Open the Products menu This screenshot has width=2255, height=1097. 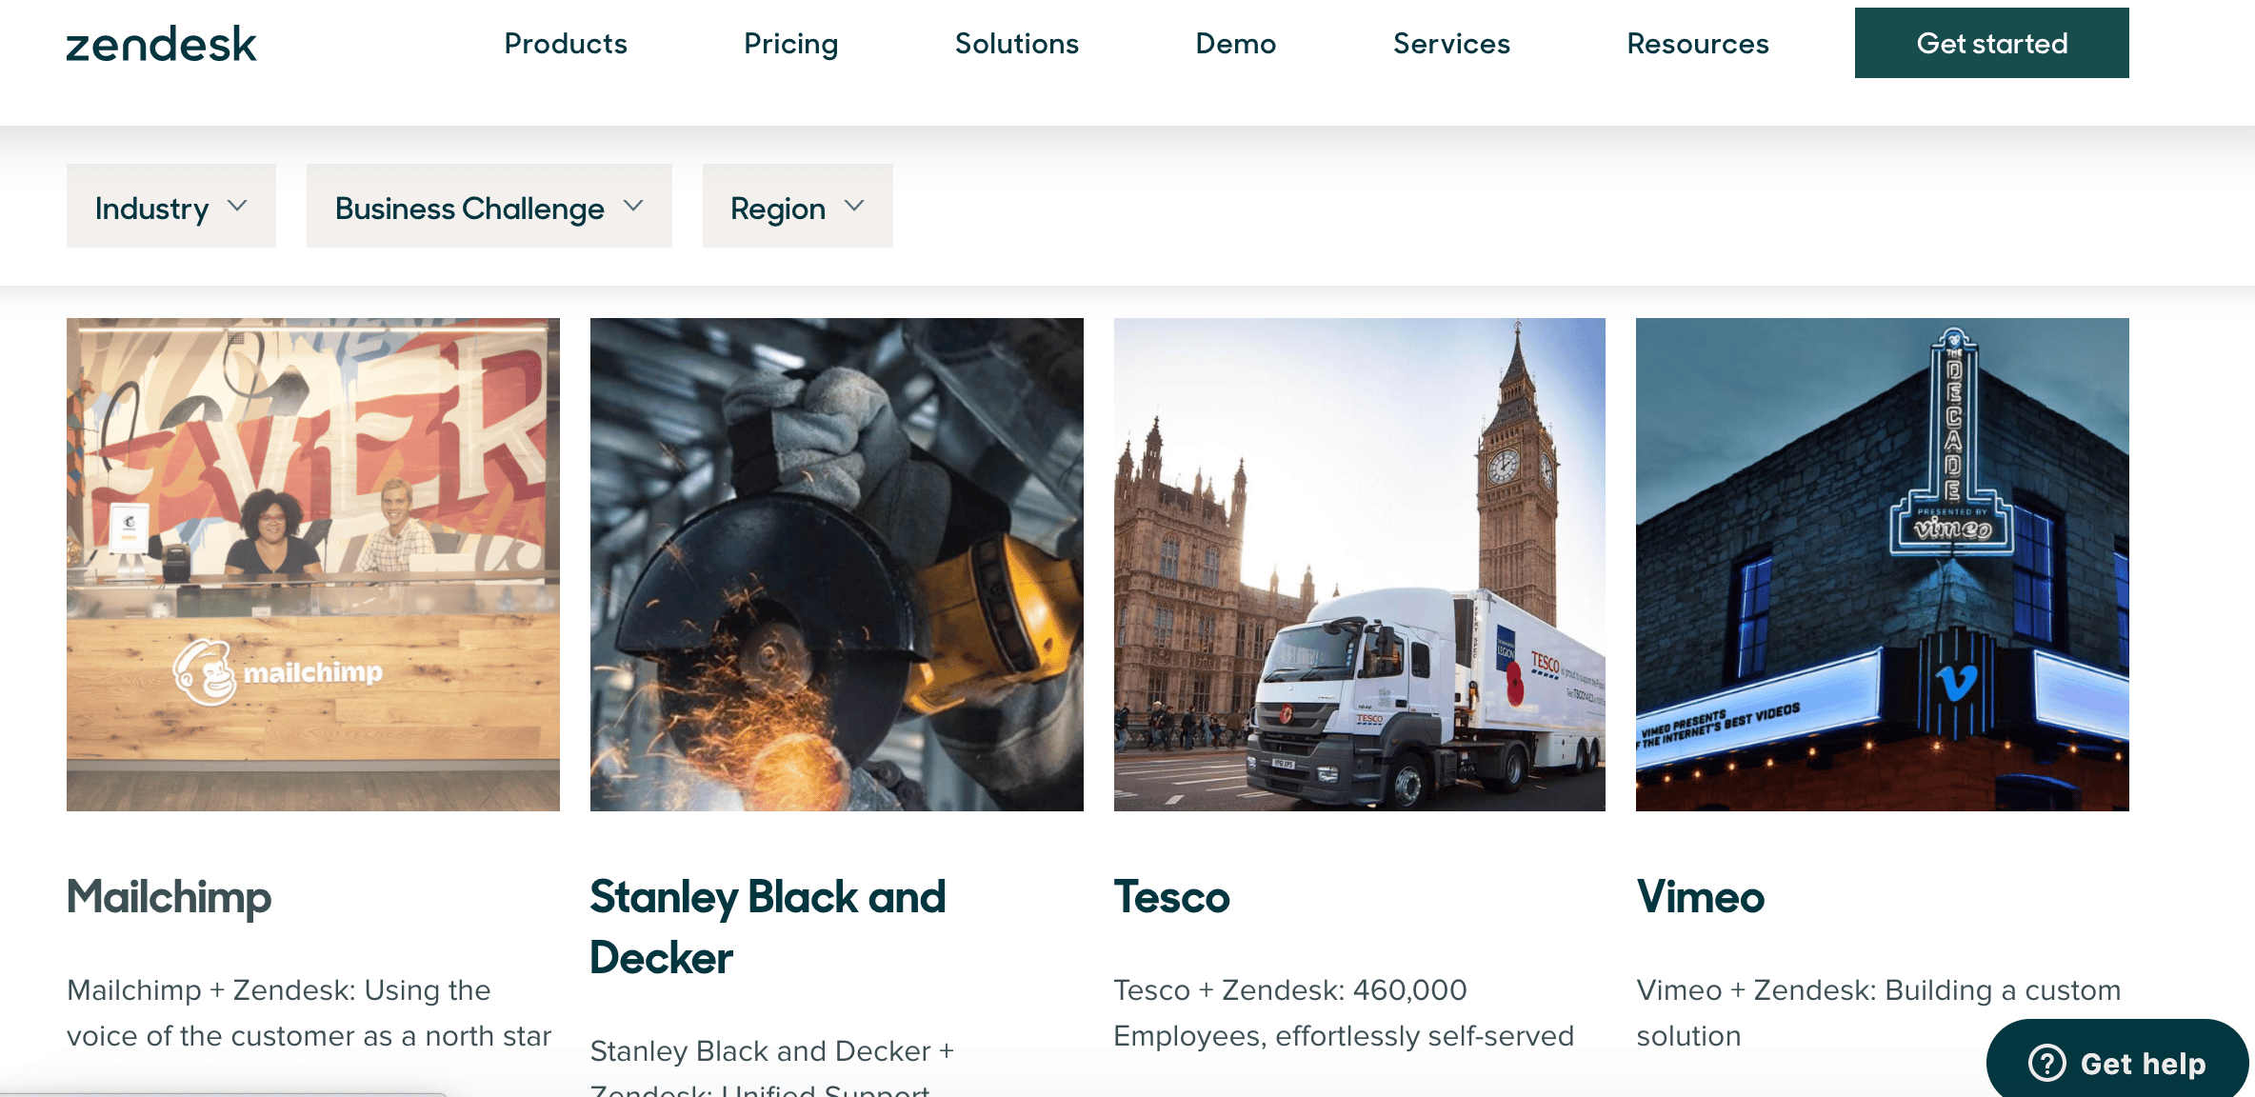pos(565,44)
